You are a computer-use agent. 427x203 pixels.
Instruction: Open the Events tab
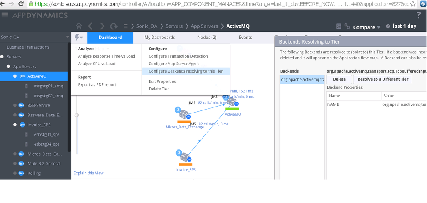click(245, 38)
